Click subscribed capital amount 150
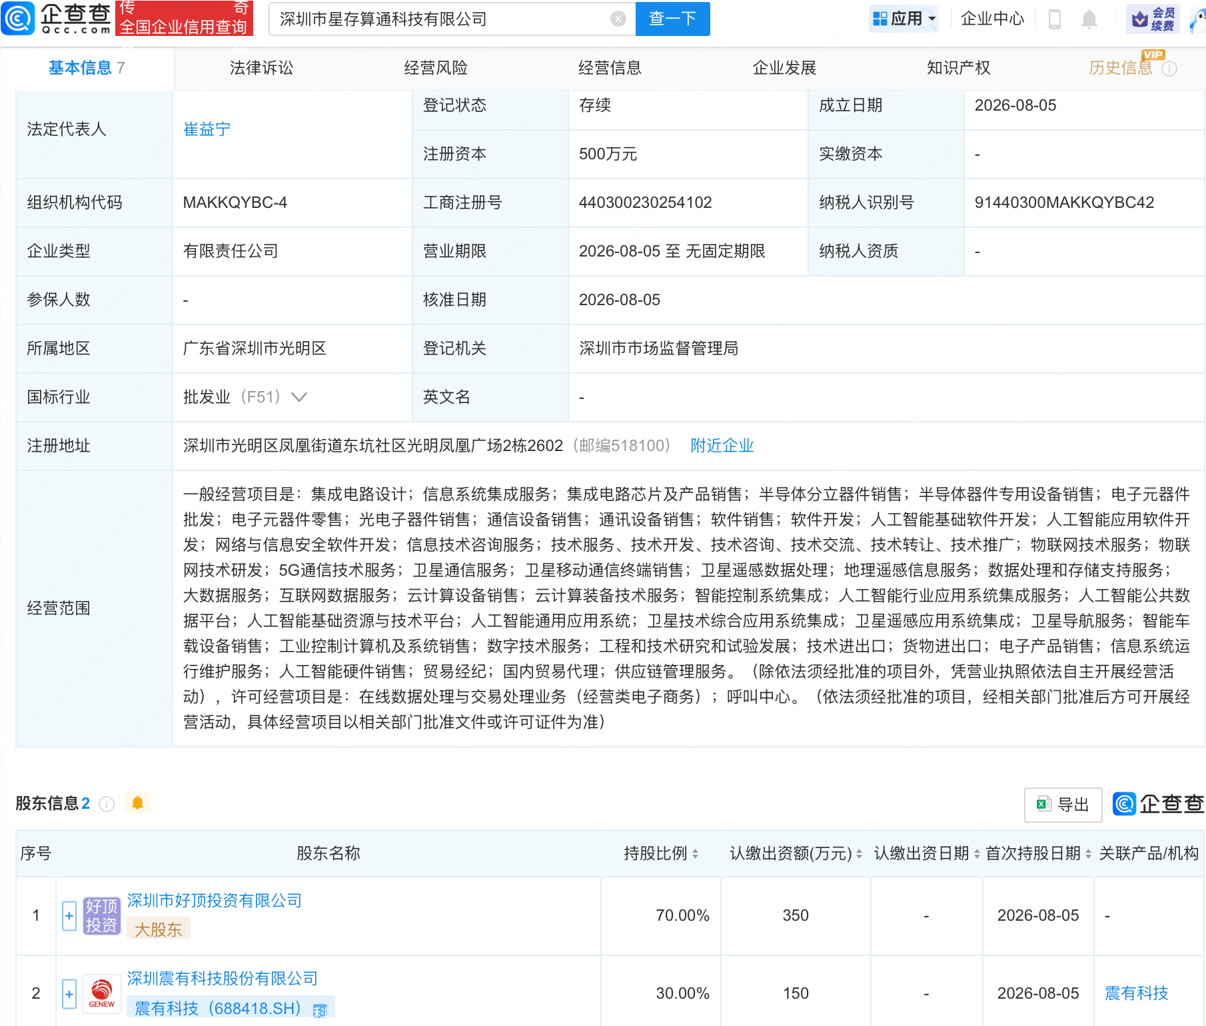This screenshot has height=1026, width=1206. [796, 993]
